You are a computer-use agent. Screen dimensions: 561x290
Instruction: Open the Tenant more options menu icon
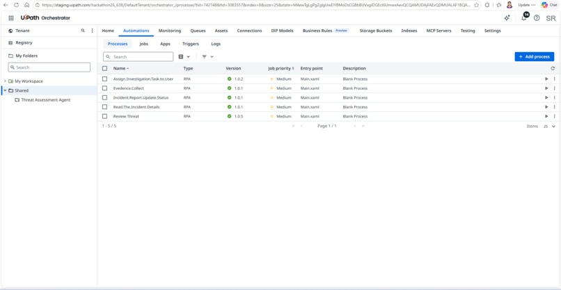[92, 31]
